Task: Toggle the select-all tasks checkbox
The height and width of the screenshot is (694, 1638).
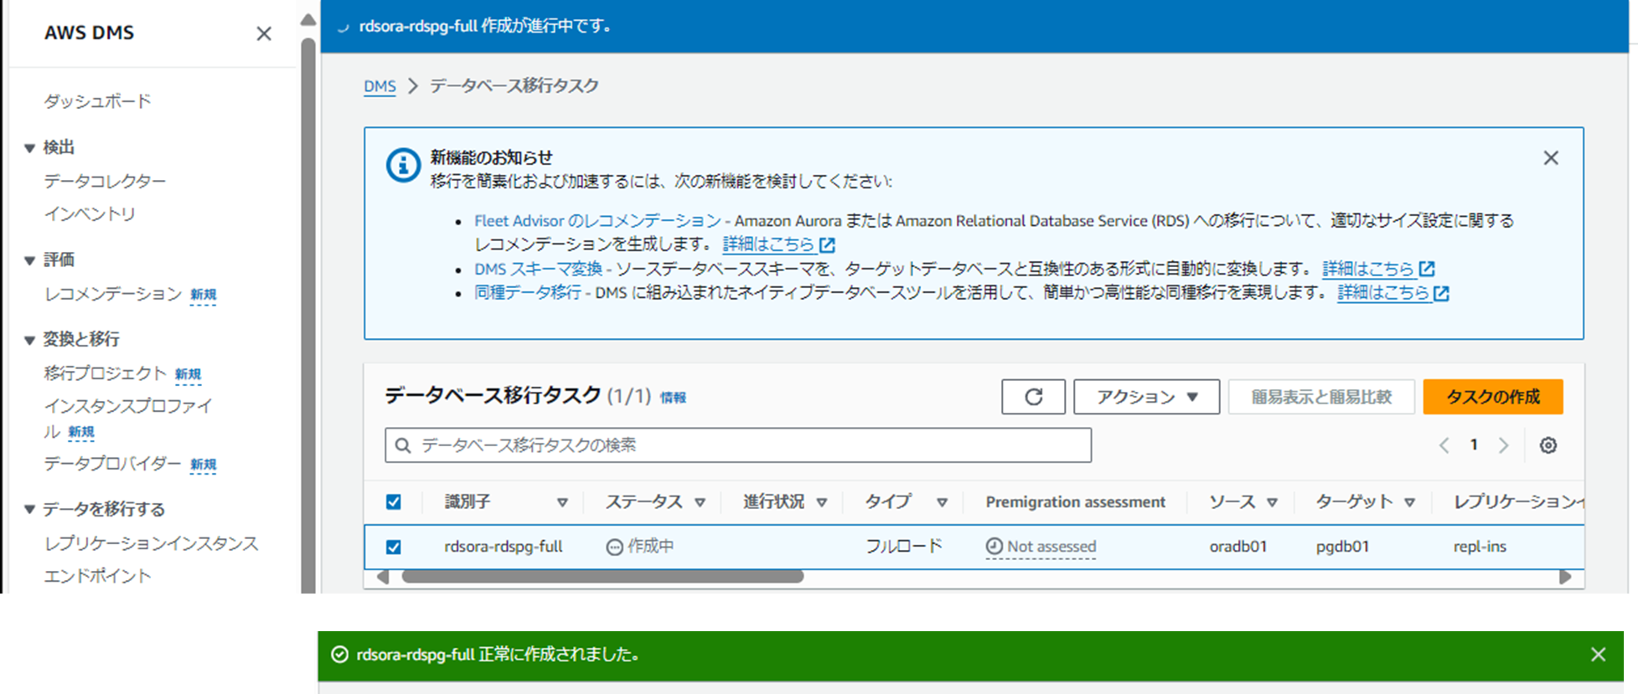Action: 393,502
